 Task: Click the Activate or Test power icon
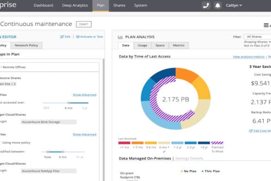[78, 37]
